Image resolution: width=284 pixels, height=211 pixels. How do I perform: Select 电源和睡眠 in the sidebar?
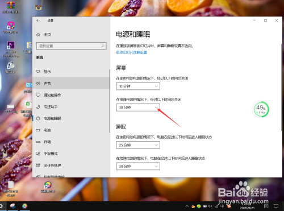(x=71, y=118)
